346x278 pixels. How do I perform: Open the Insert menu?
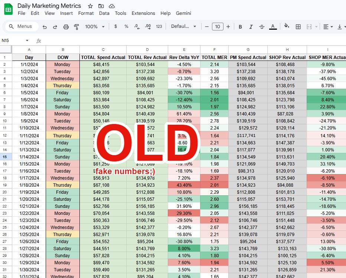[x=66, y=13]
